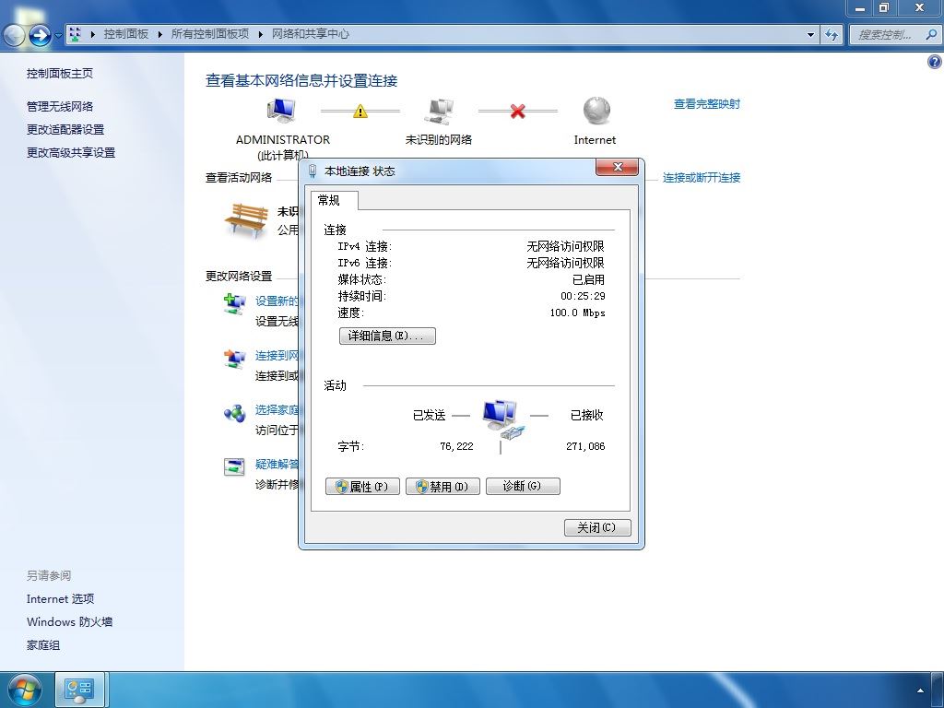The image size is (944, 708).
Task: Open Windows 防火墙 link
Action: pyautogui.click(x=69, y=622)
